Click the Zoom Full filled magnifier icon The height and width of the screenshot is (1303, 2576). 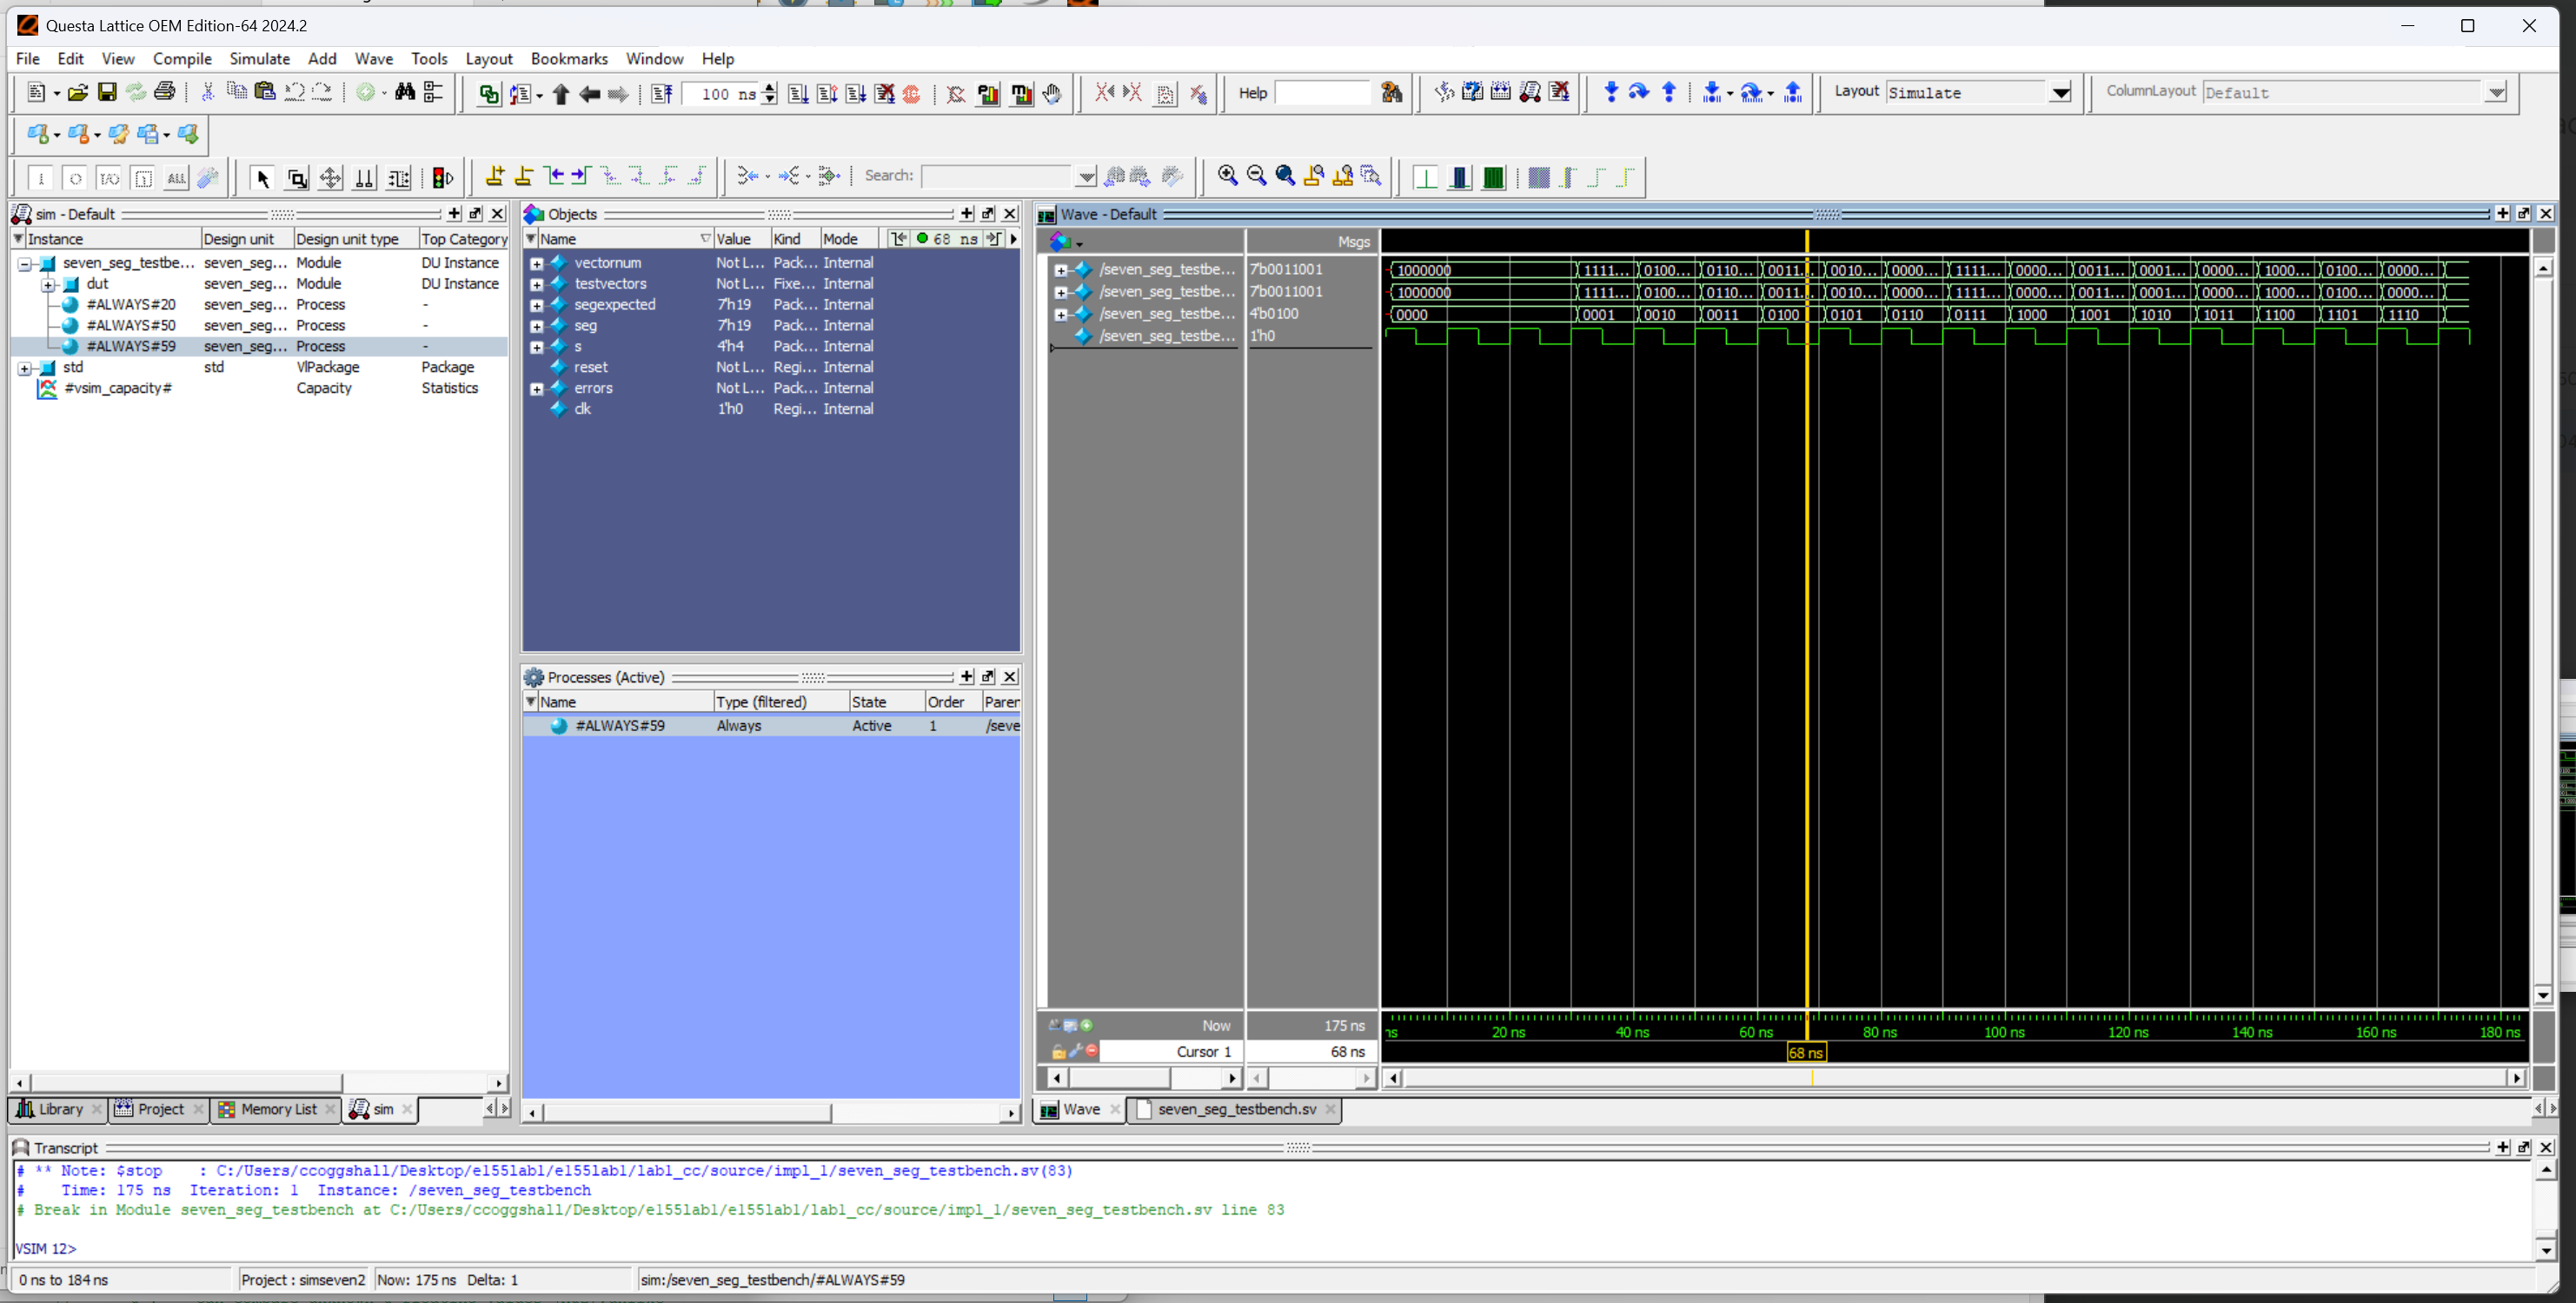(x=1285, y=176)
